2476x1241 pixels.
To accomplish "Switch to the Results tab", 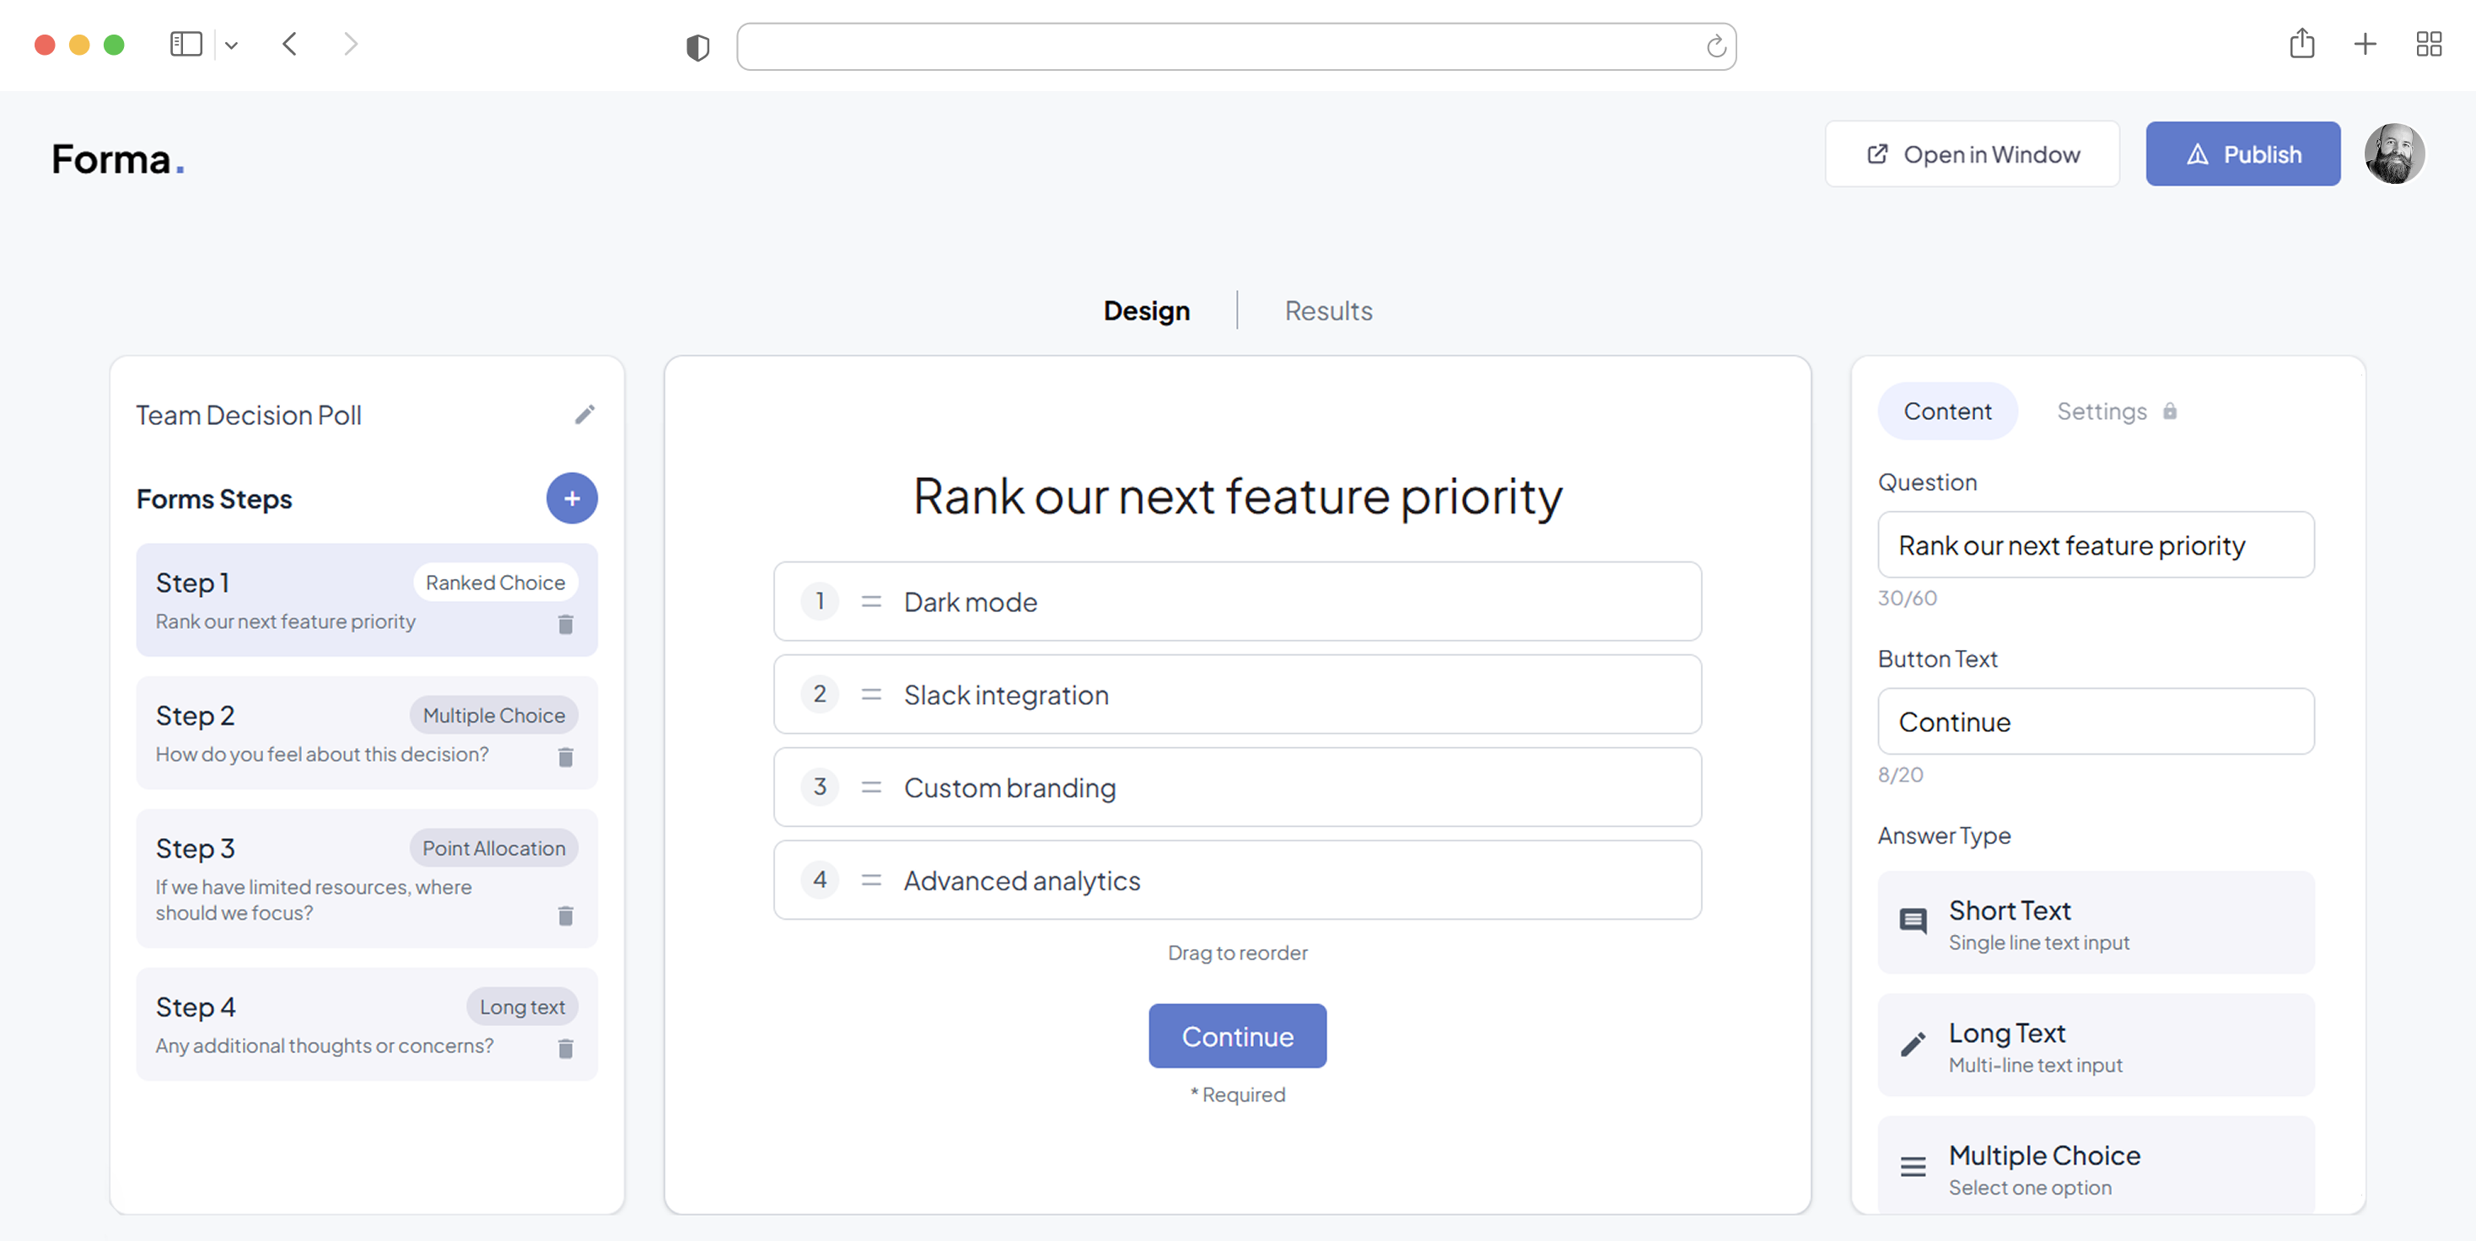I will pyautogui.click(x=1327, y=310).
